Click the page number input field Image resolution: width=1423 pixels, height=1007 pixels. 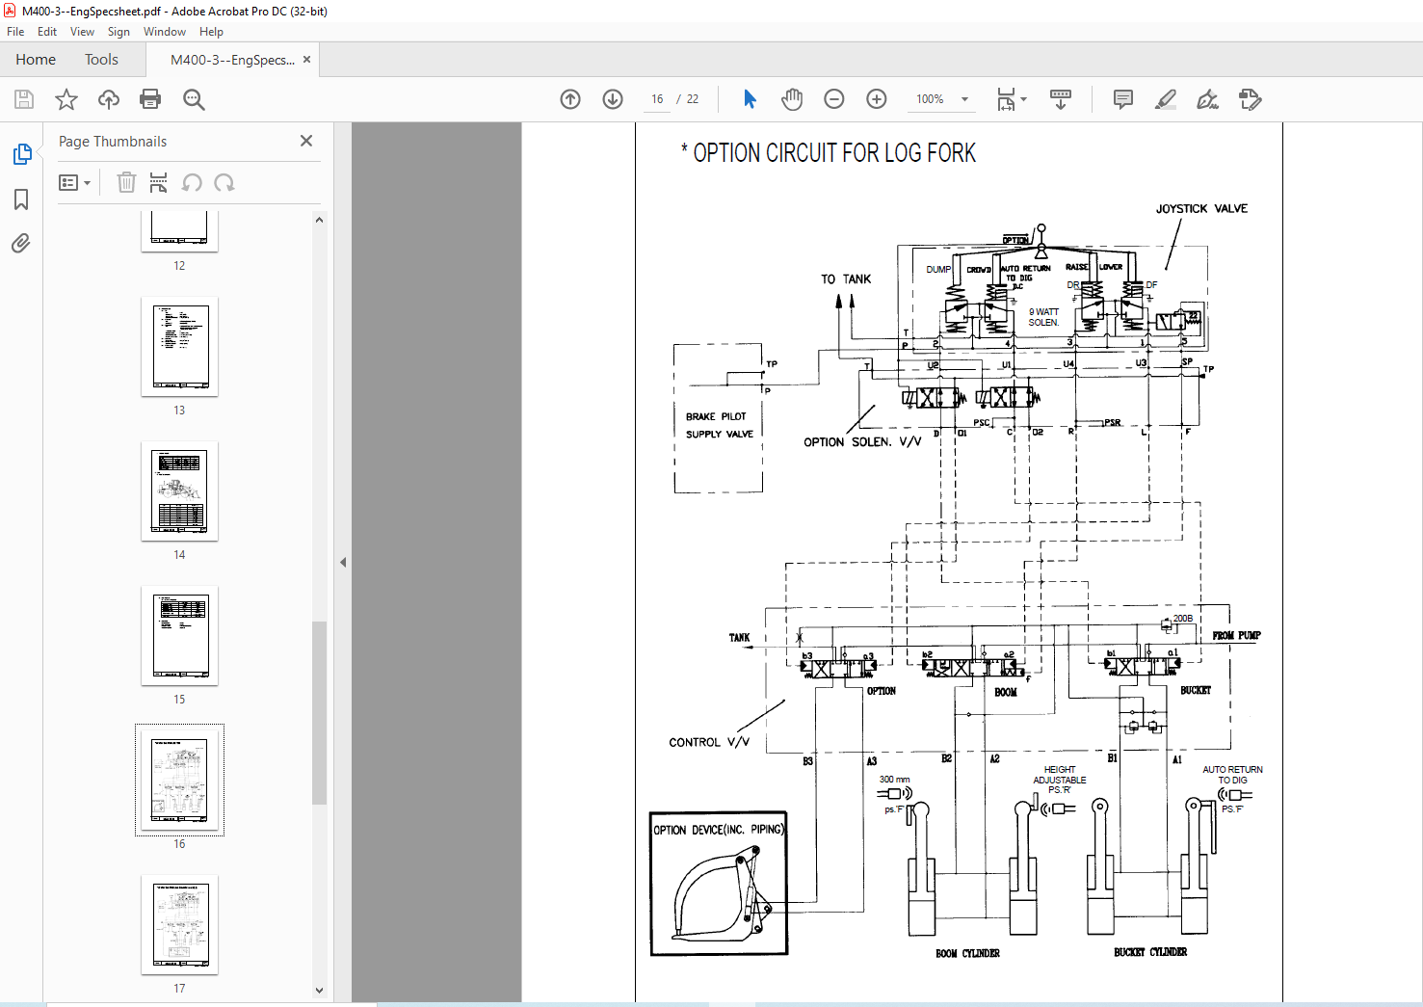pos(657,99)
